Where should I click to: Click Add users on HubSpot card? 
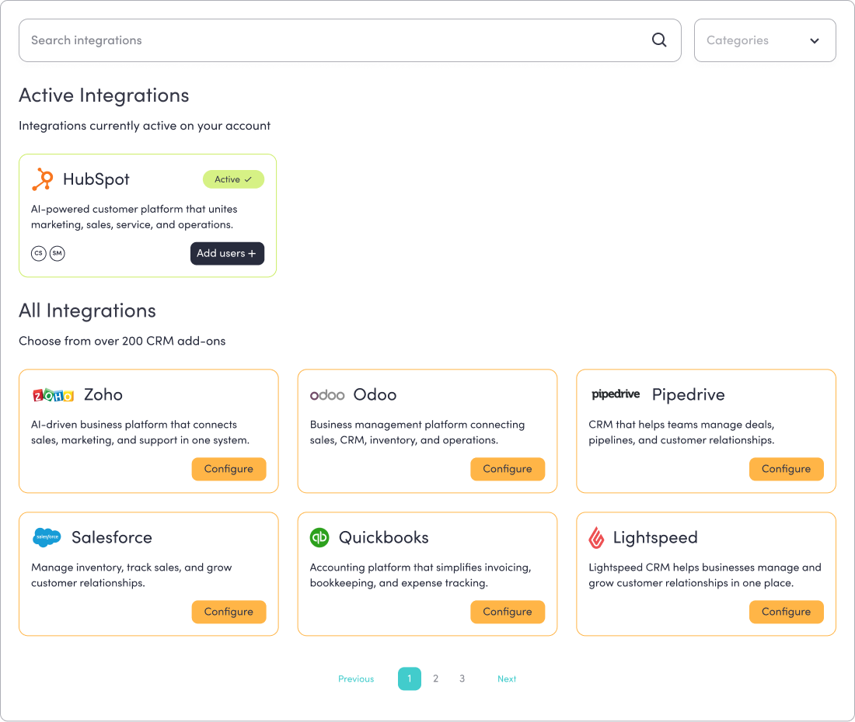pyautogui.click(x=227, y=253)
